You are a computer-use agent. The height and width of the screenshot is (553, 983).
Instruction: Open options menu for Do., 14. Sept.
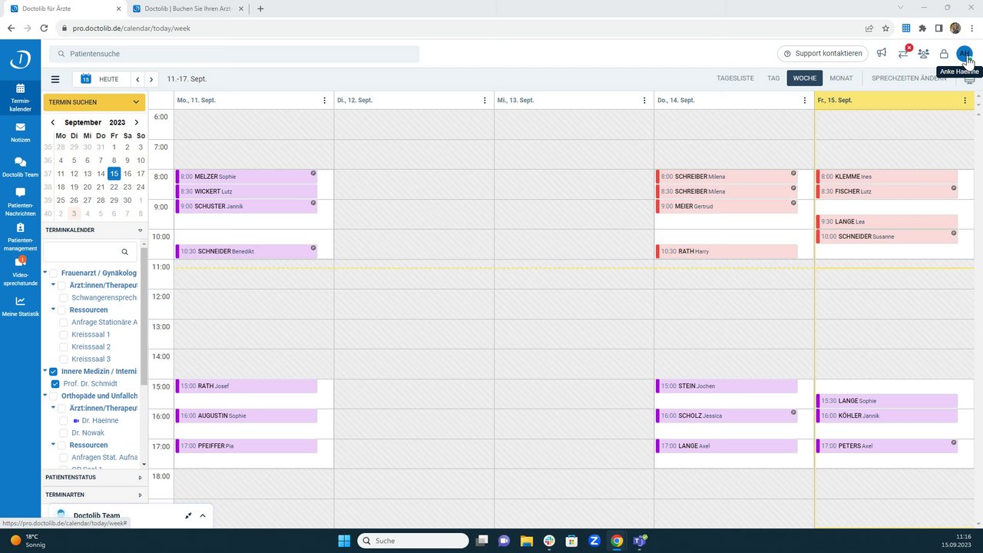[805, 101]
